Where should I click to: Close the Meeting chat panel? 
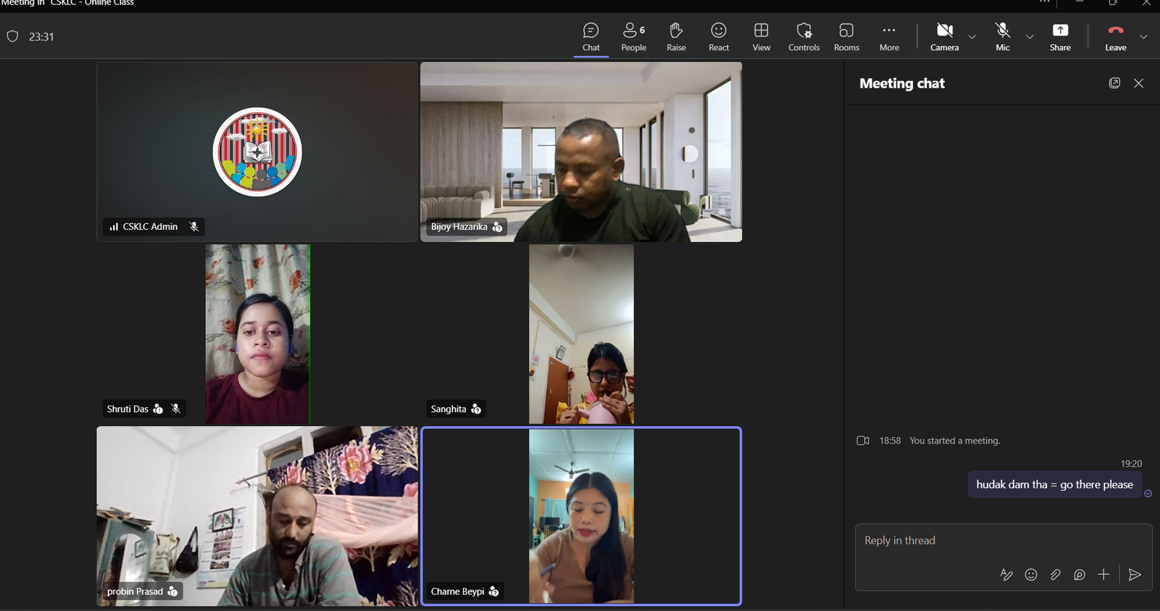coord(1139,83)
